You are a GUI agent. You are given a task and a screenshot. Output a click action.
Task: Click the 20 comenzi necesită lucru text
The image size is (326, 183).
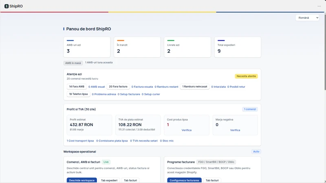82,78
